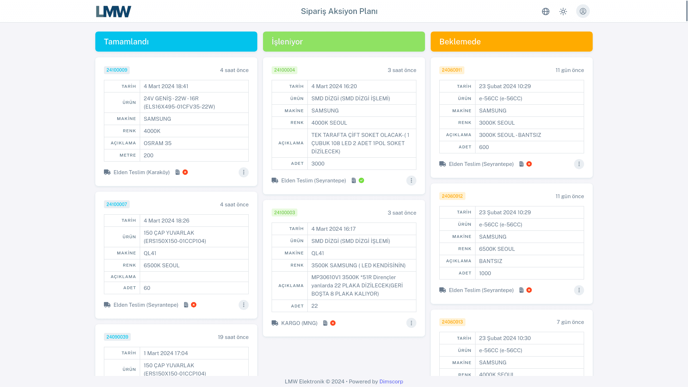The width and height of the screenshot is (688, 387).
Task: Click the red X status on order 24100007
Action: click(193, 305)
